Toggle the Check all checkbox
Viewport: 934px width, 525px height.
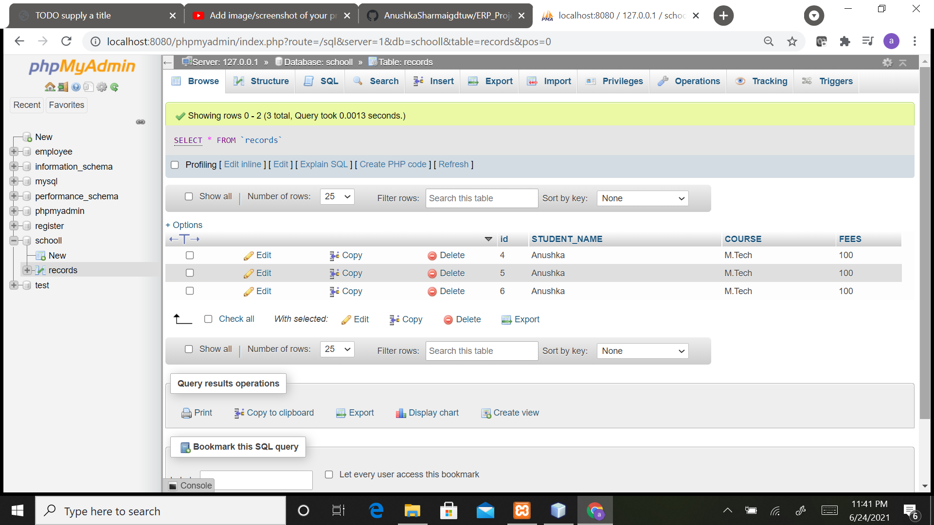point(208,319)
